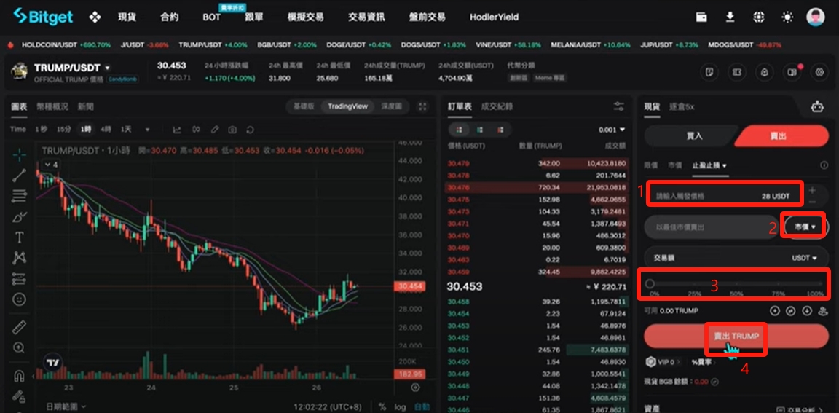Show asks-only order book view
Viewport: 839px width, 413px height.
pos(500,130)
